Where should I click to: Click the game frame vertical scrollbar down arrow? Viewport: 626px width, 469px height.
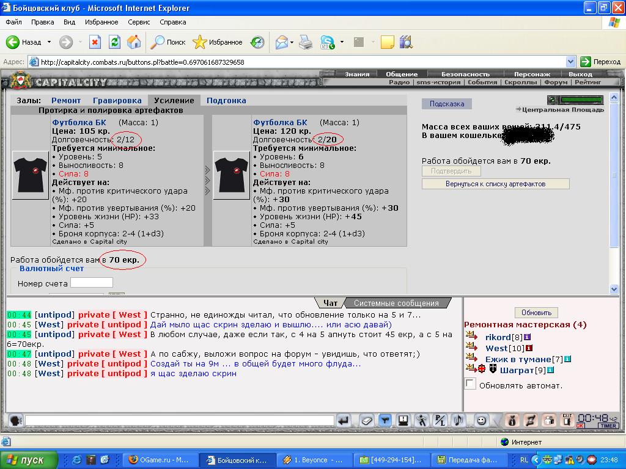click(614, 289)
